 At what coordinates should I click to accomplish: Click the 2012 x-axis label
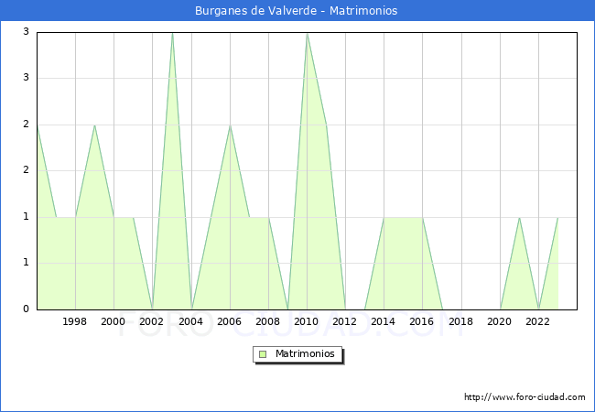(344, 321)
